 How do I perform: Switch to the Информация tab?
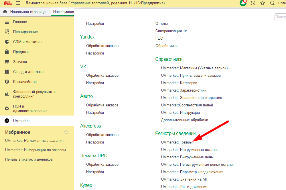click(63, 12)
